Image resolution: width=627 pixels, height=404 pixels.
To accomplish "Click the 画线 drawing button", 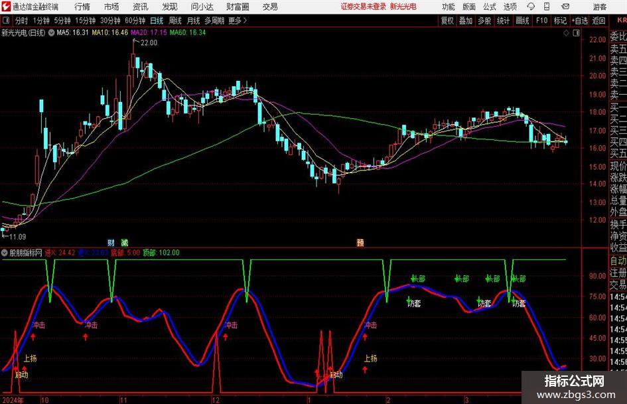I will [x=522, y=21].
